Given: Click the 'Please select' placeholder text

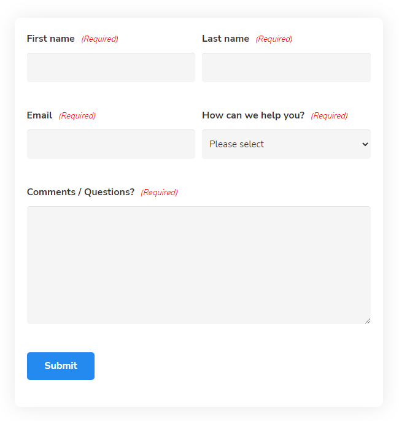Looking at the screenshot, I should click(236, 144).
